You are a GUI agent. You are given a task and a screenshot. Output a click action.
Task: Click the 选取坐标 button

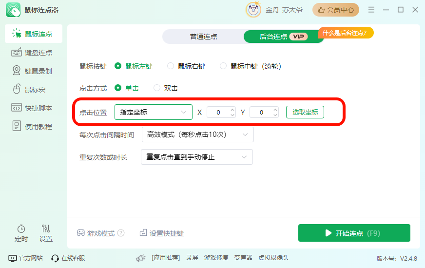pyautogui.click(x=305, y=112)
